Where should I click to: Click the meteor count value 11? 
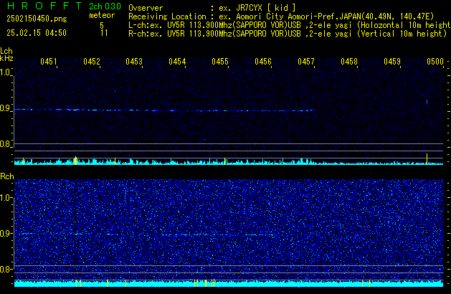tap(104, 33)
